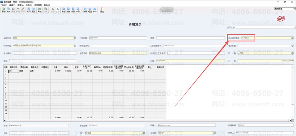Go to previous record with 前张 icon
This screenshot has height=136, width=296.
(68, 10)
